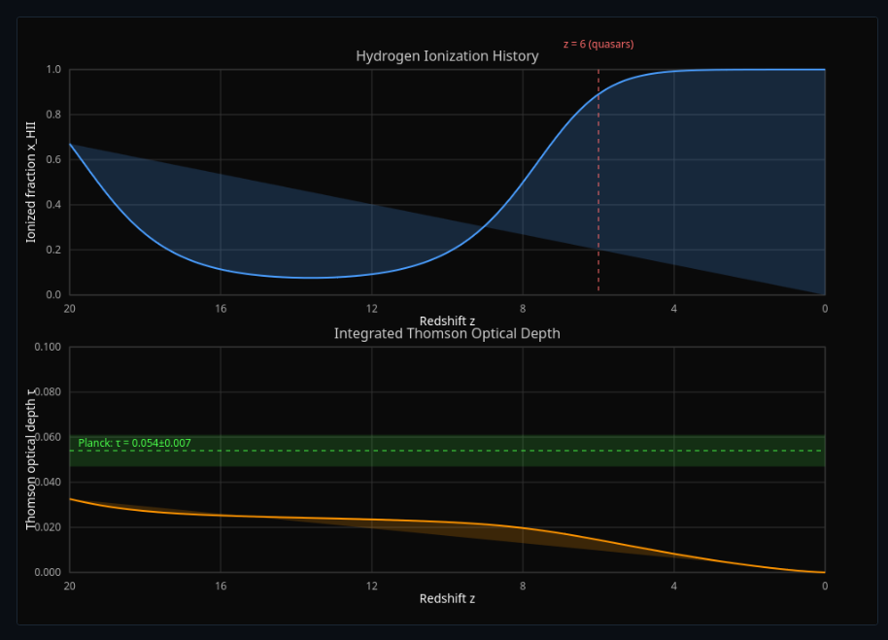Viewport: 888px width, 640px height.
Task: Click the 16 tick on the top chart's redshift axis
Action: coord(221,308)
